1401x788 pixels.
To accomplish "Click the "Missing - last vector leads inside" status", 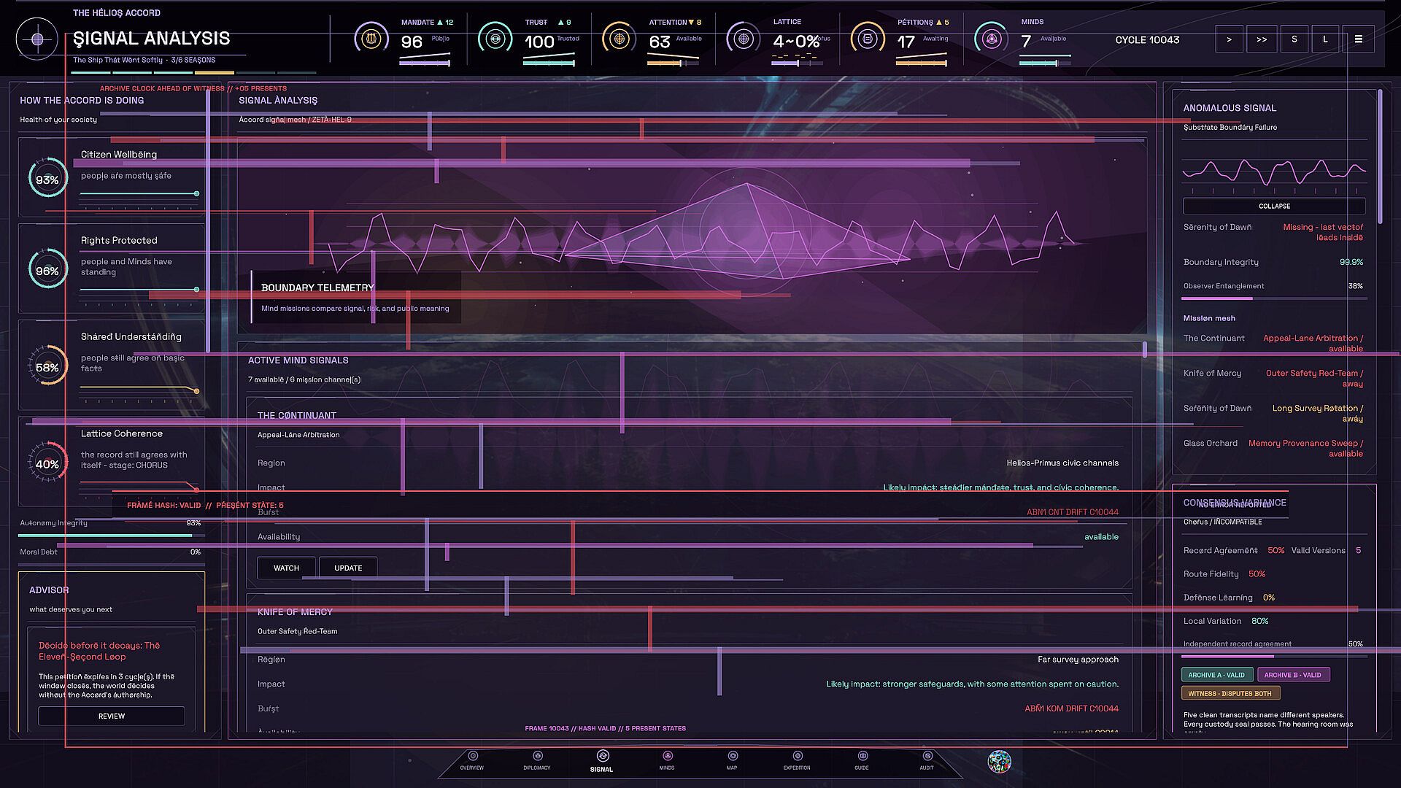I will 1323,232.
